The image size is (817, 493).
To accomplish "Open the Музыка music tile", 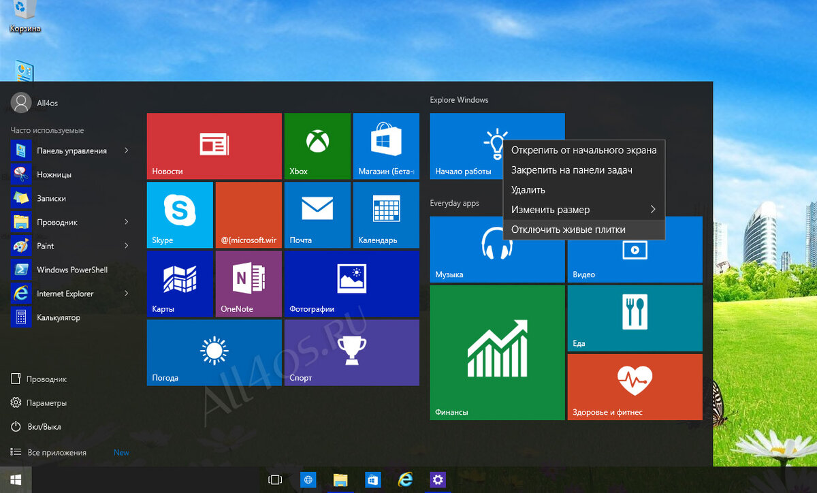I will (497, 249).
